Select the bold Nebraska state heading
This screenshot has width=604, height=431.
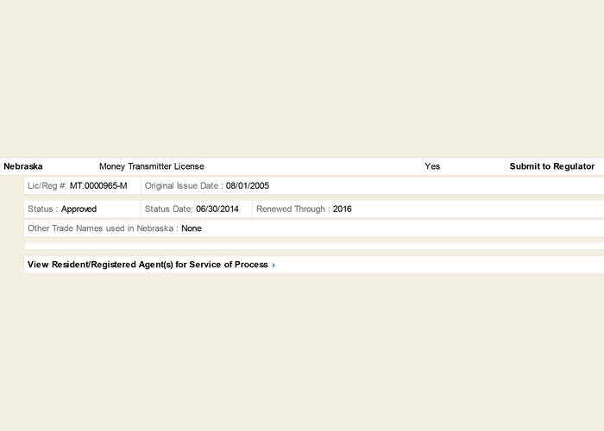pyautogui.click(x=23, y=166)
